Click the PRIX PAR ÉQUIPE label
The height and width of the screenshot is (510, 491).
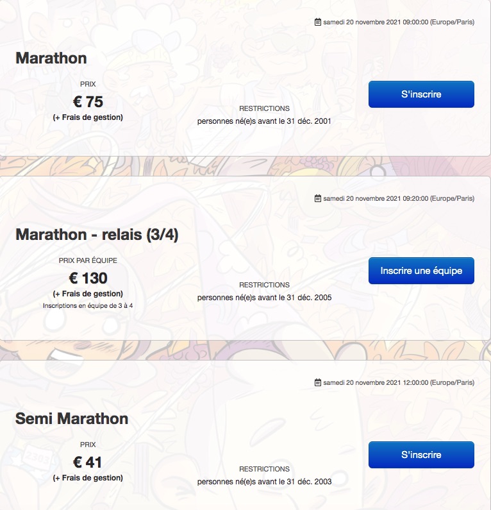pyautogui.click(x=88, y=260)
